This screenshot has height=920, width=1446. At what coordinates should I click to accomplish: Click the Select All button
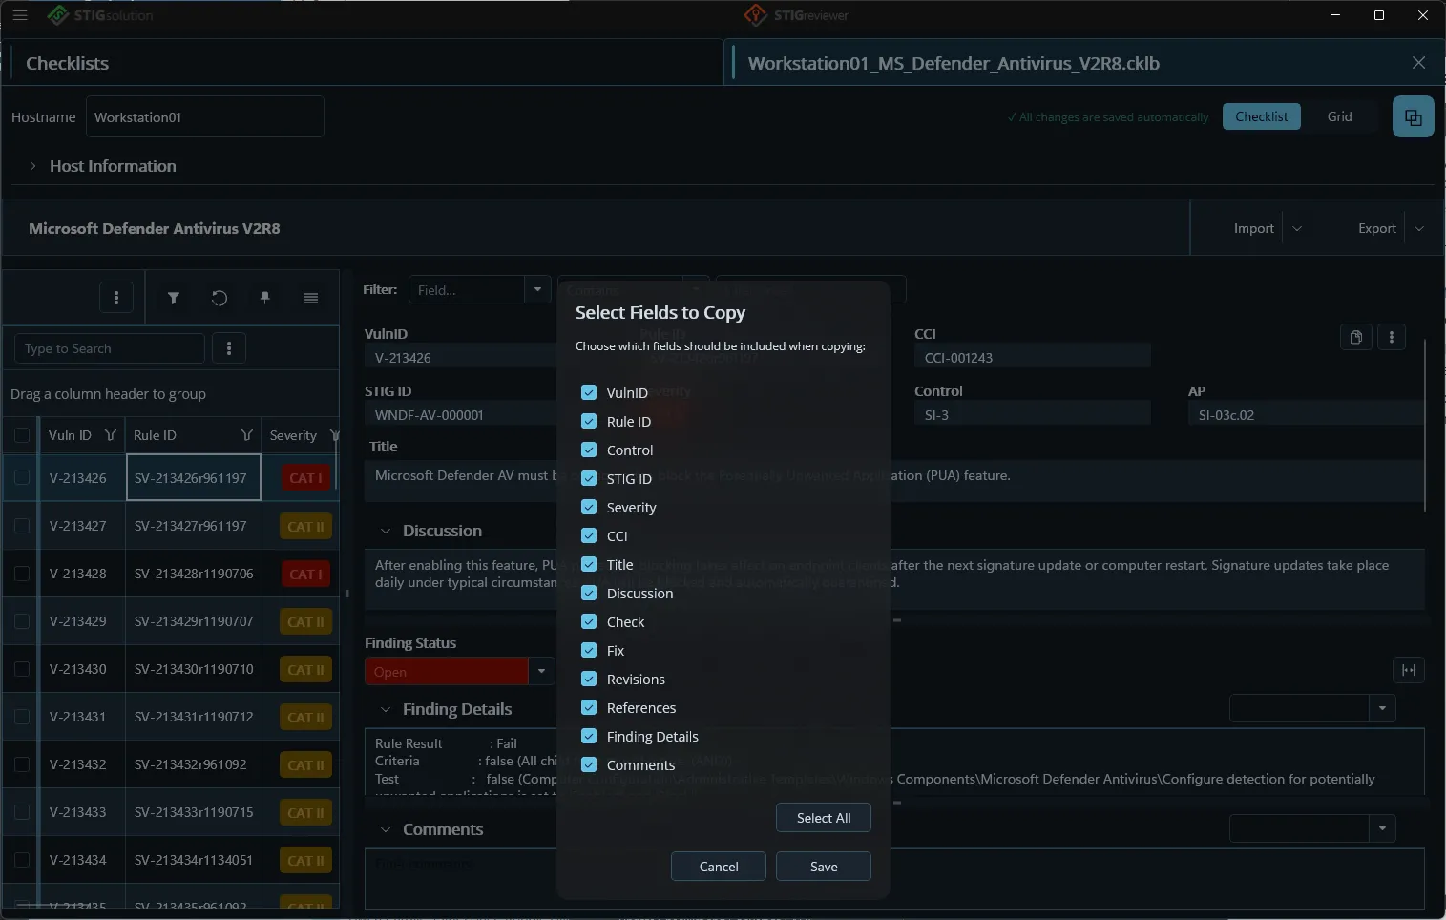824,818
